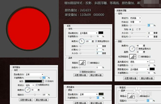
Task: Click the 角度 field showing 50 in 渐变叠加
Action: [x=34, y=90]
